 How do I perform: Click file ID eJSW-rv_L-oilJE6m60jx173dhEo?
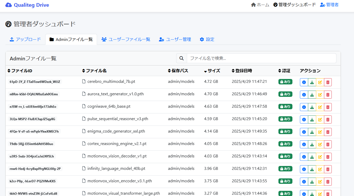[x=33, y=106]
